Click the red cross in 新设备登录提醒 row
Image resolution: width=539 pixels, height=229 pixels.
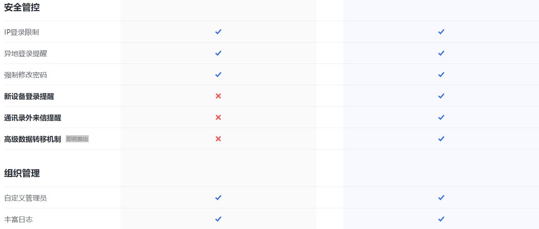[x=218, y=96]
